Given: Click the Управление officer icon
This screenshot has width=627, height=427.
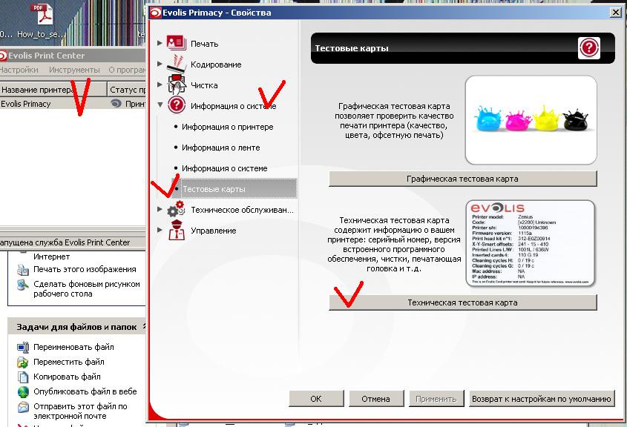Looking at the screenshot, I should click(176, 230).
